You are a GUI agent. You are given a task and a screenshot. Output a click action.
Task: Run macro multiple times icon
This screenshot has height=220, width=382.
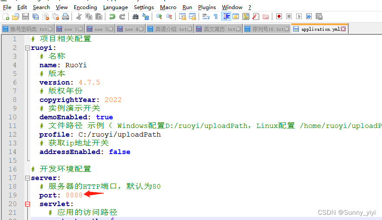309,16
